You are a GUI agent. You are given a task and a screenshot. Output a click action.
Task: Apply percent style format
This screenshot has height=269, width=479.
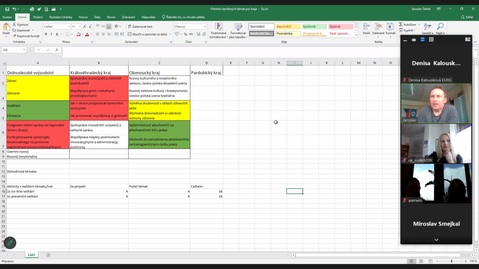(x=185, y=34)
